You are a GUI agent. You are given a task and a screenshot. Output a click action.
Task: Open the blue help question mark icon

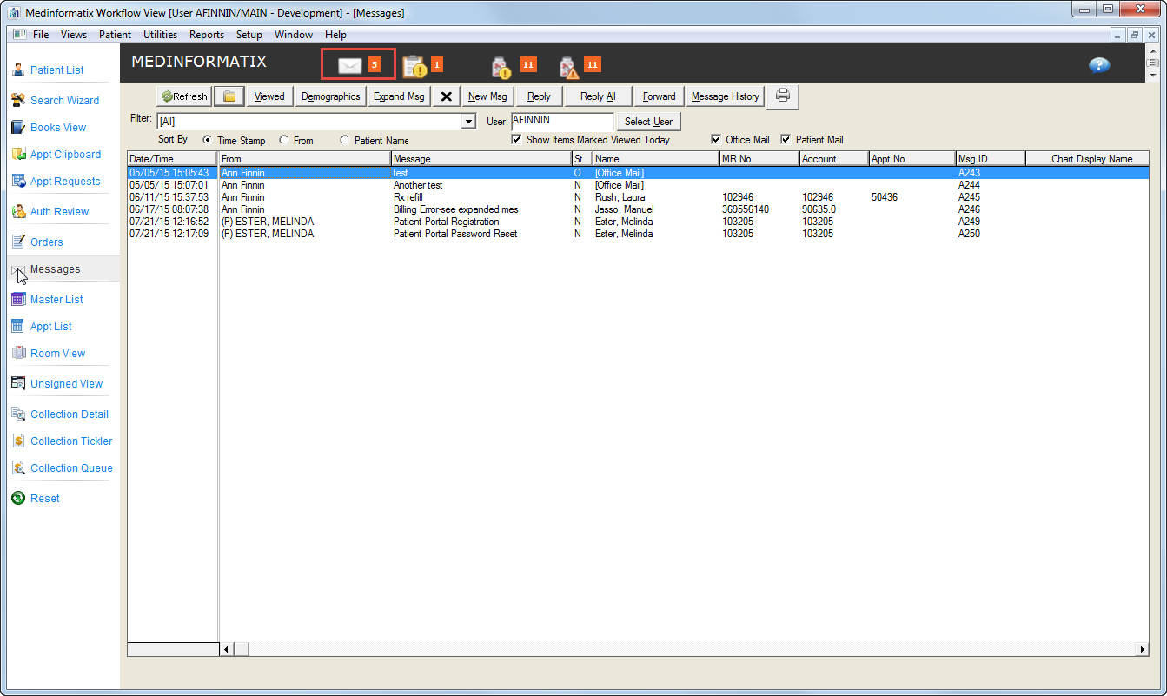1099,65
